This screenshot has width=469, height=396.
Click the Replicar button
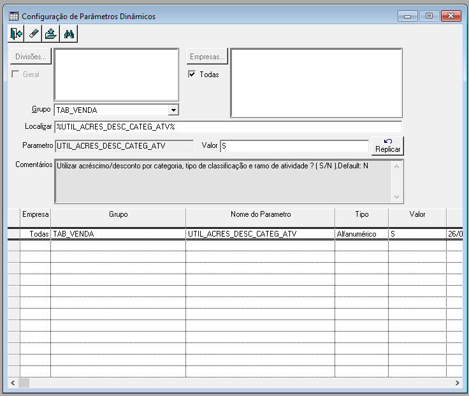pos(387,146)
